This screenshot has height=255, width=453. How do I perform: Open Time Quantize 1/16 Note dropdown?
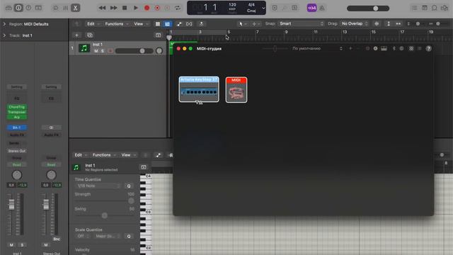(98, 186)
